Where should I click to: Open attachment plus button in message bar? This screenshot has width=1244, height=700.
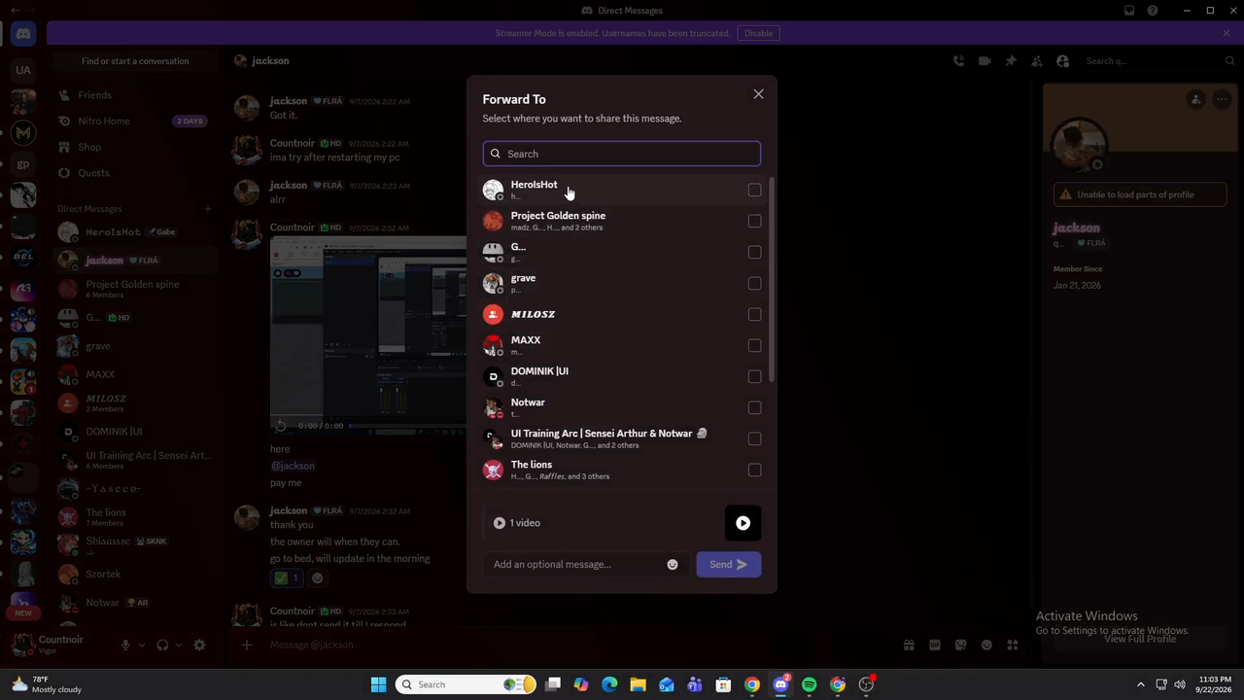[x=247, y=645]
